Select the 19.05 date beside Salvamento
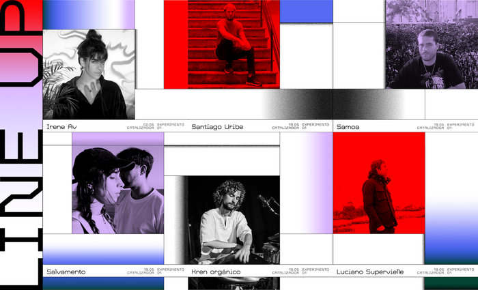This screenshot has height=290, width=478. (149, 270)
